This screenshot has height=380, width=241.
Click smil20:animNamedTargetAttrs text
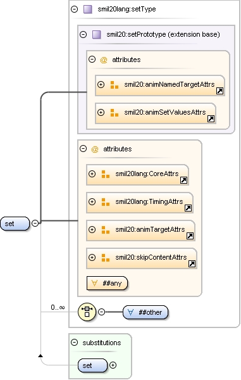point(170,84)
